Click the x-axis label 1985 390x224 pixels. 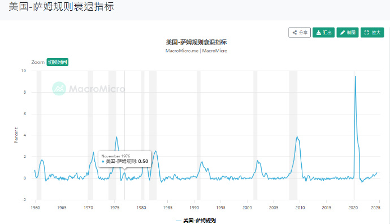pyautogui.click(x=168, y=208)
